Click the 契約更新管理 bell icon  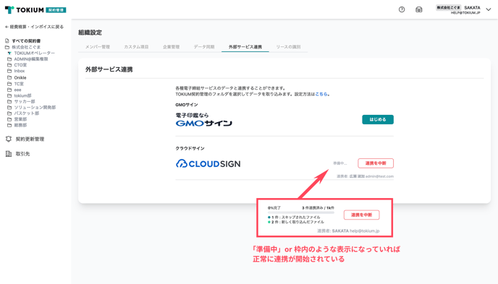[9, 139]
